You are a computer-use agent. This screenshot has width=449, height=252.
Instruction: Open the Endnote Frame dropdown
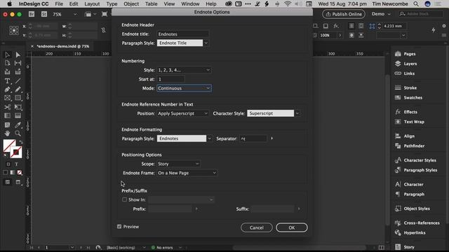coord(187,173)
